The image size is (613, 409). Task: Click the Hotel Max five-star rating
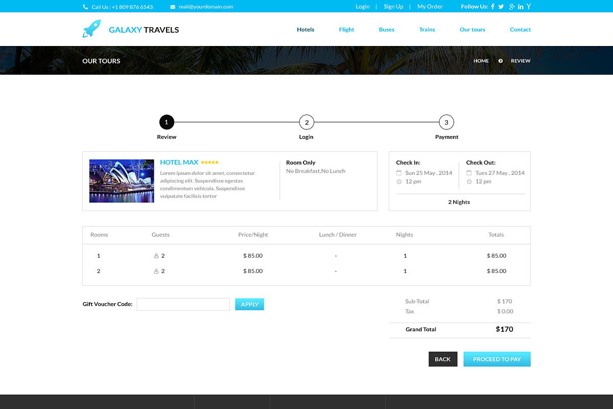[x=209, y=162]
